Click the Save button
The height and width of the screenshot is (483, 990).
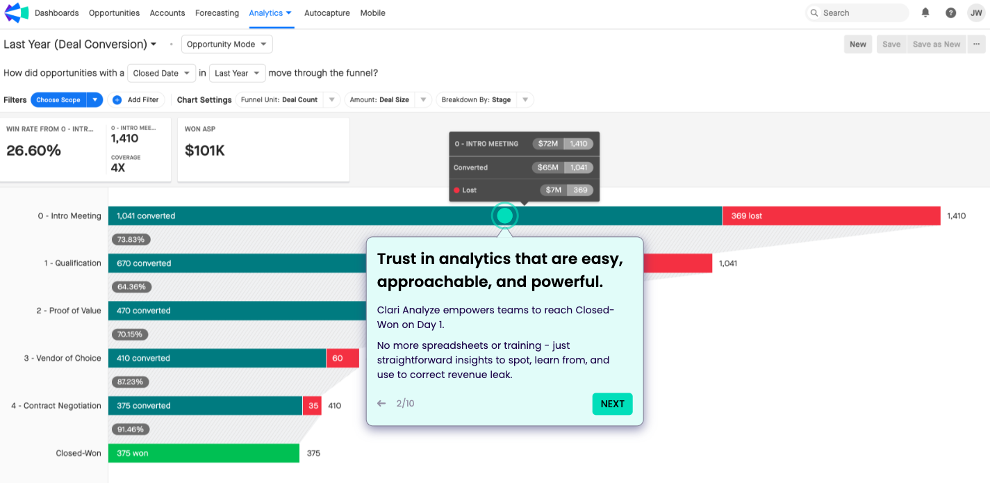pos(891,44)
